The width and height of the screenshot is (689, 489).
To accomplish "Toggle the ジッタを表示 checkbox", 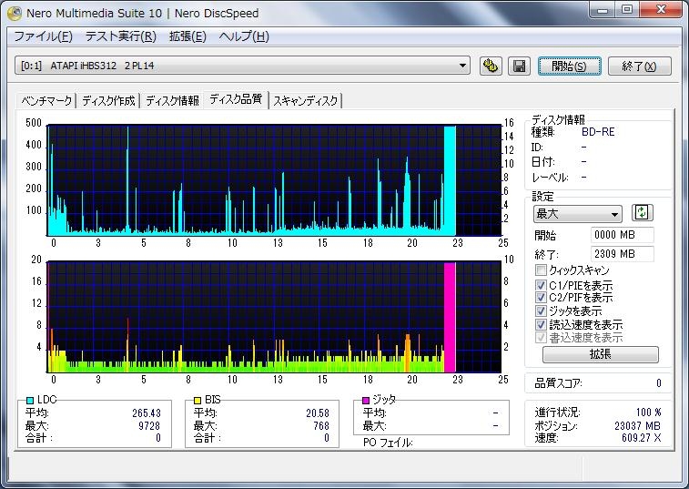I will 541,311.
